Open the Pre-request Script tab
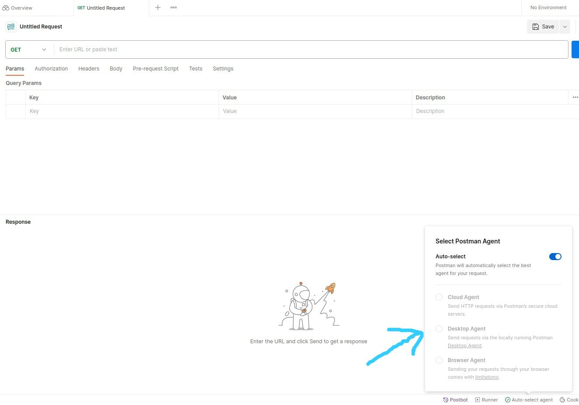579x405 pixels. tap(156, 69)
